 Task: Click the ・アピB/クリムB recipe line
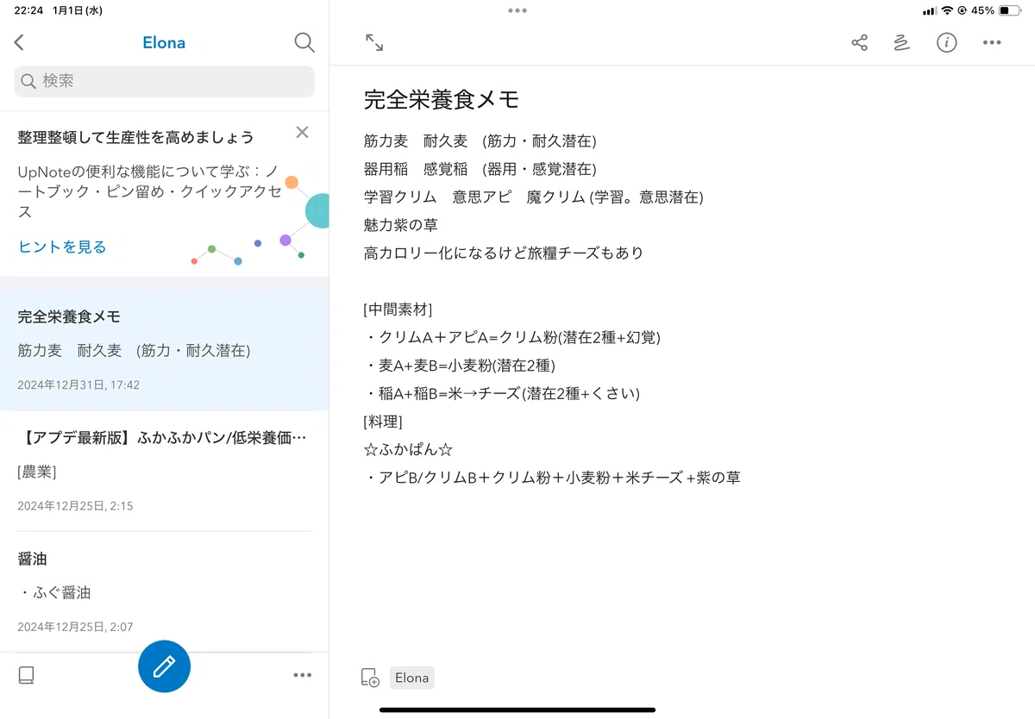(x=552, y=477)
